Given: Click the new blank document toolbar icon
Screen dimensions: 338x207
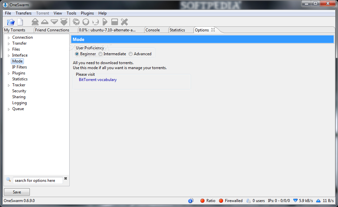Looking at the screenshot, I should click(x=20, y=22).
